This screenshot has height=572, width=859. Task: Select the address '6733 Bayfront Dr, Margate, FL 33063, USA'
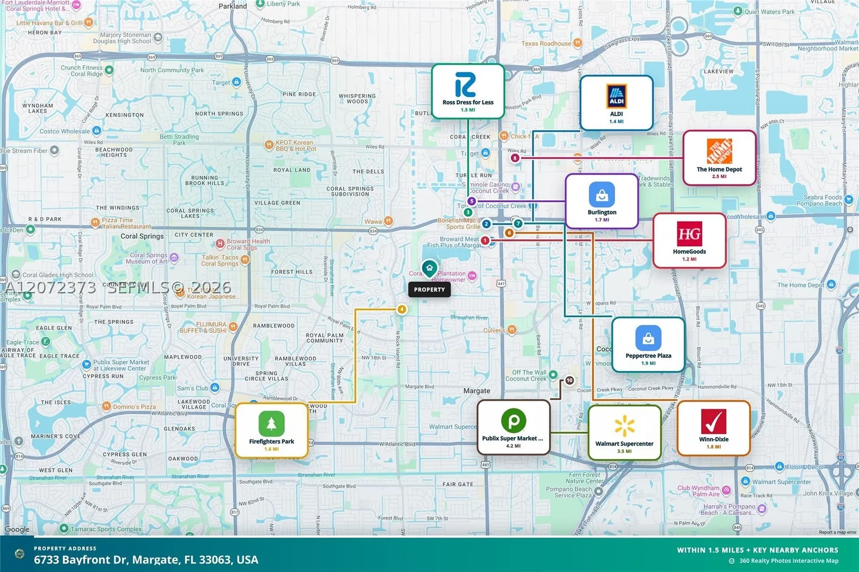(x=146, y=560)
